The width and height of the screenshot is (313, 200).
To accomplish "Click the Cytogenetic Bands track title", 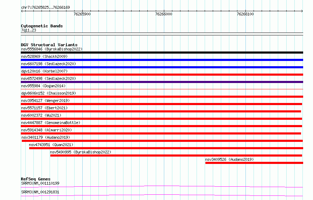I will coord(42,26).
